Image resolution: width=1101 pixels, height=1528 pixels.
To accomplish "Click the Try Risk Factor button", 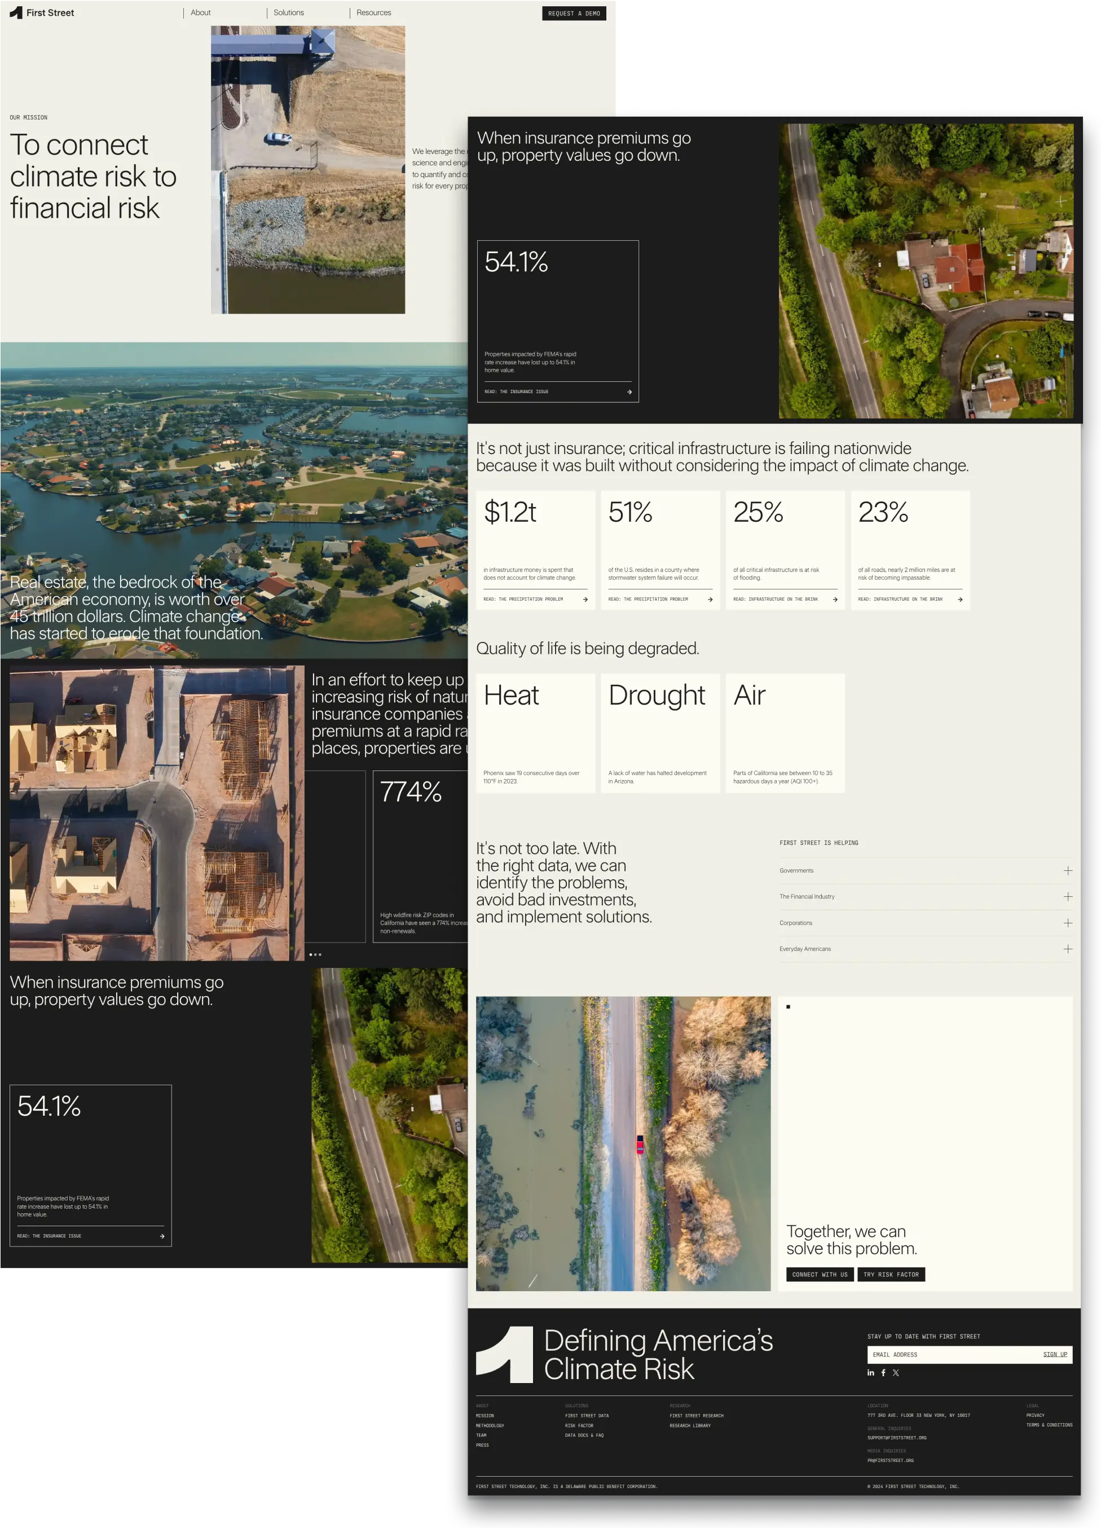I will click(x=891, y=1275).
